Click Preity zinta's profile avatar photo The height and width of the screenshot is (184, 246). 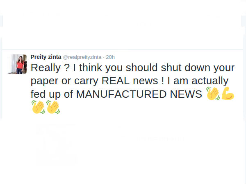tap(17, 64)
